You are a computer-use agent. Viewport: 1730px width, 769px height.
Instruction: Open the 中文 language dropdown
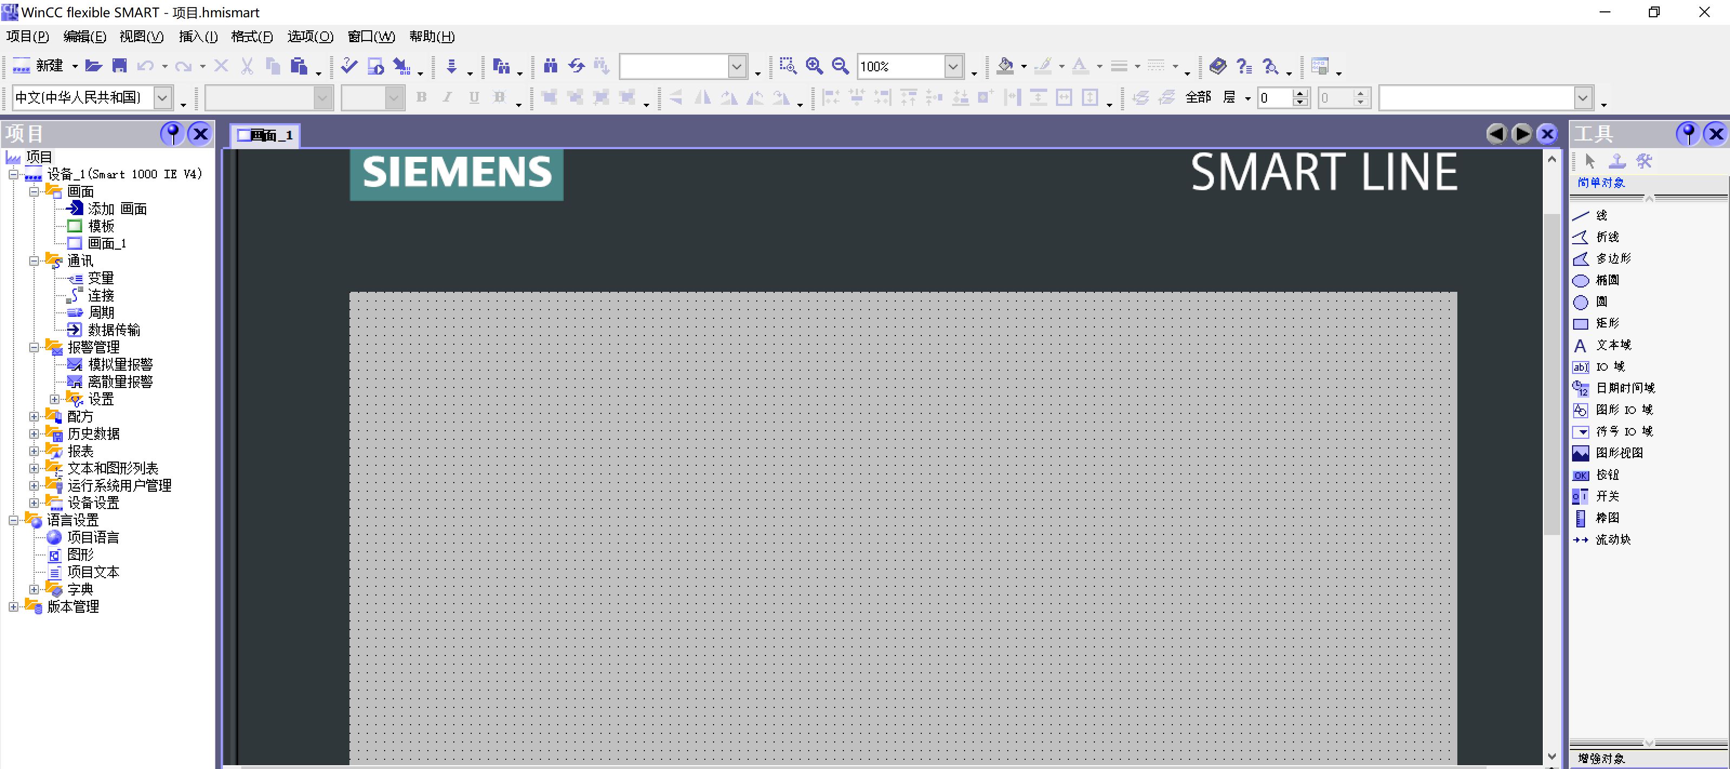162,98
